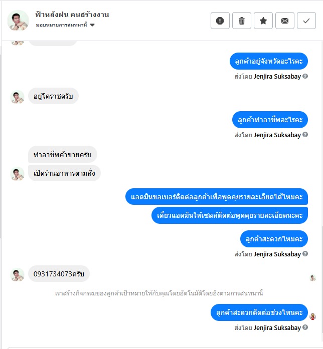Click small admin avatar beside the last message
Screen dimensions: 323x349
pyautogui.click(x=312, y=316)
